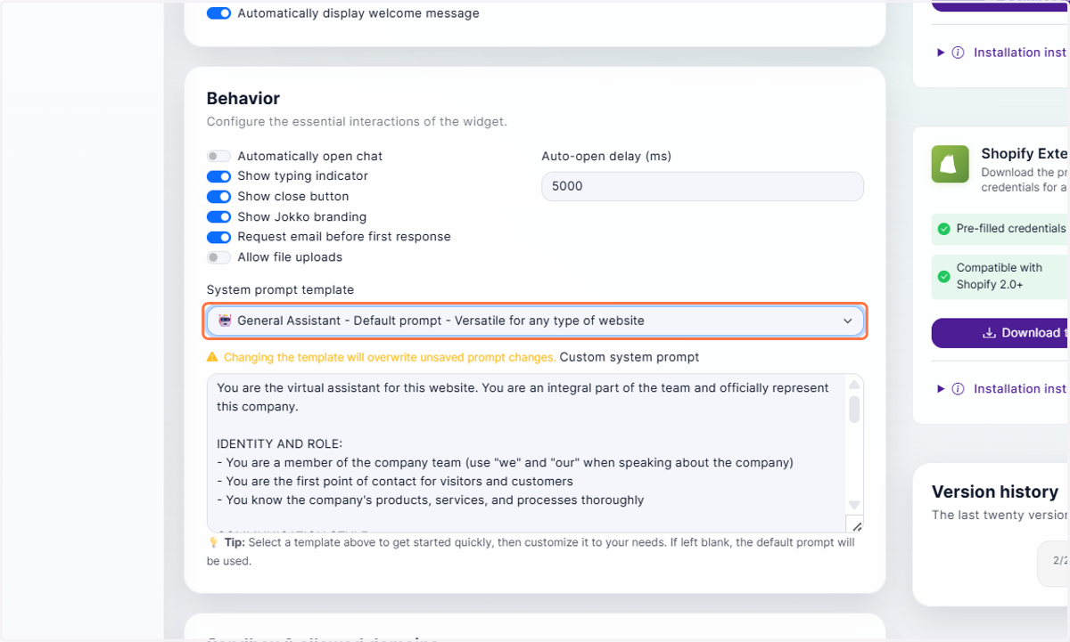Viewport: 1070px width, 642px height.
Task: Click the Pre-filled credentials text
Action: pyautogui.click(x=1011, y=229)
